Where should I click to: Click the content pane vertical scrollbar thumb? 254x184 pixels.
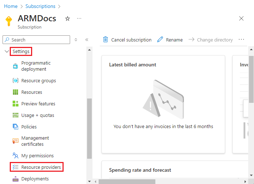[251, 79]
